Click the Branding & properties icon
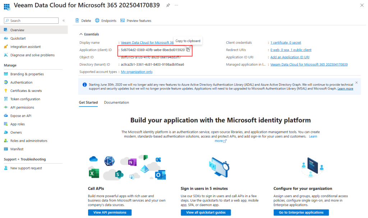 [x=6, y=74]
